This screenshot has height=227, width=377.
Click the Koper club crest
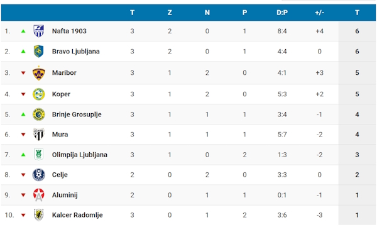[x=38, y=94]
